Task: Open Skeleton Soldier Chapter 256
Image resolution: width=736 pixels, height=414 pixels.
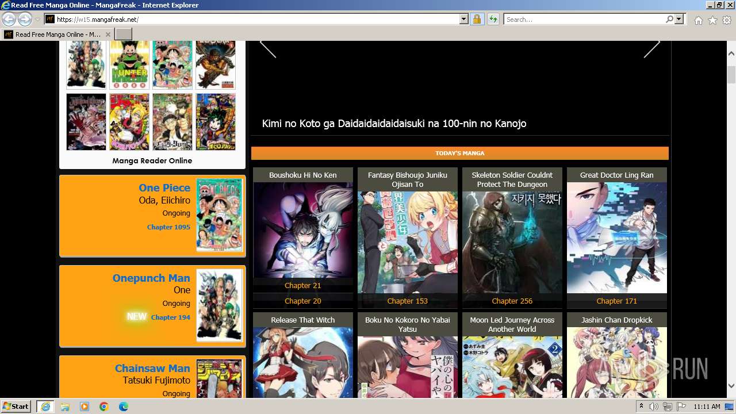Action: point(512,301)
